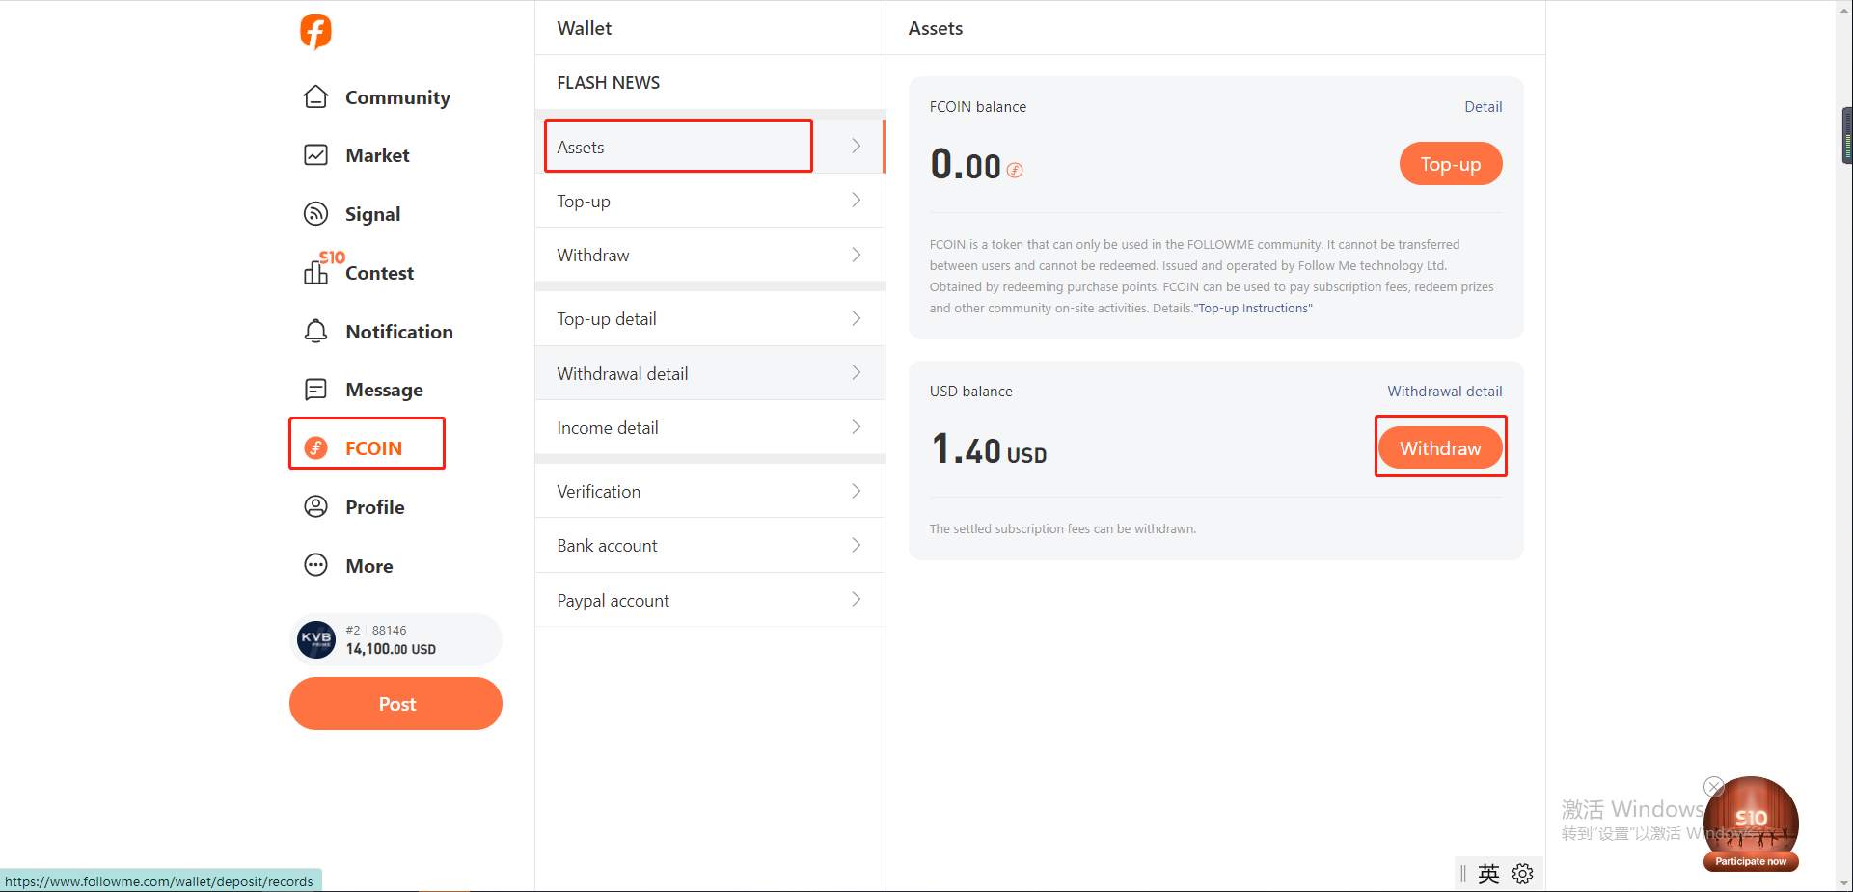Screen dimensions: 1853x892
Task: Click the More ellipsis icon
Action: click(315, 565)
